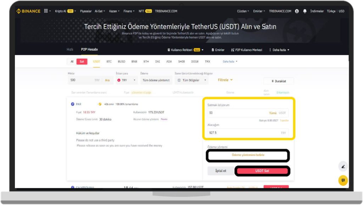
Task: Click the Duraklat button
Action: coord(279,81)
